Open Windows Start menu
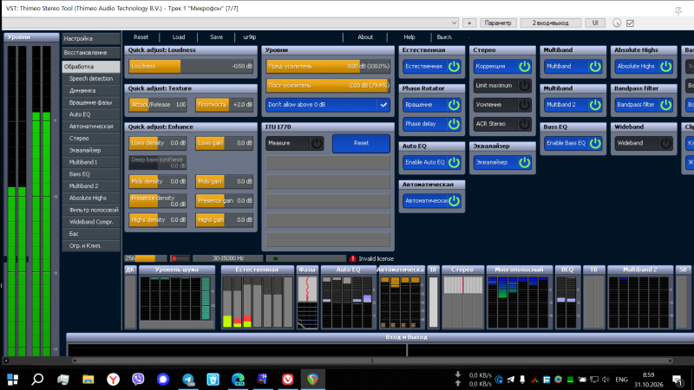Screen dimensions: 694x390 [12, 380]
